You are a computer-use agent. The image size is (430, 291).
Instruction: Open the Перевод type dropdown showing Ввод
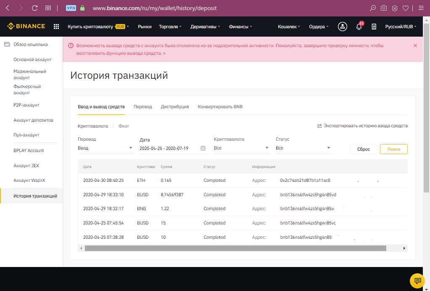point(106,148)
